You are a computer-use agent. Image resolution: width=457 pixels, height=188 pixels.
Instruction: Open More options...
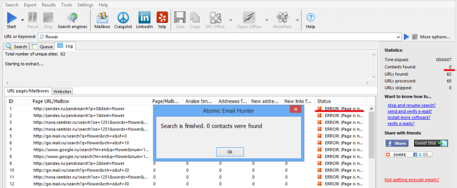[x=435, y=37]
